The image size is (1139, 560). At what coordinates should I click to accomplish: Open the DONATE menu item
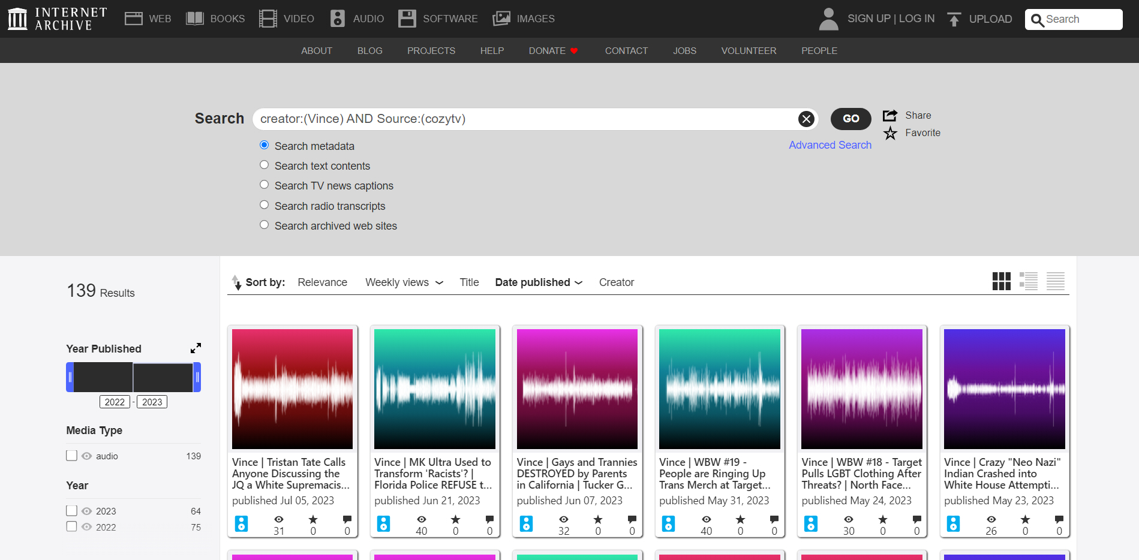coord(553,51)
